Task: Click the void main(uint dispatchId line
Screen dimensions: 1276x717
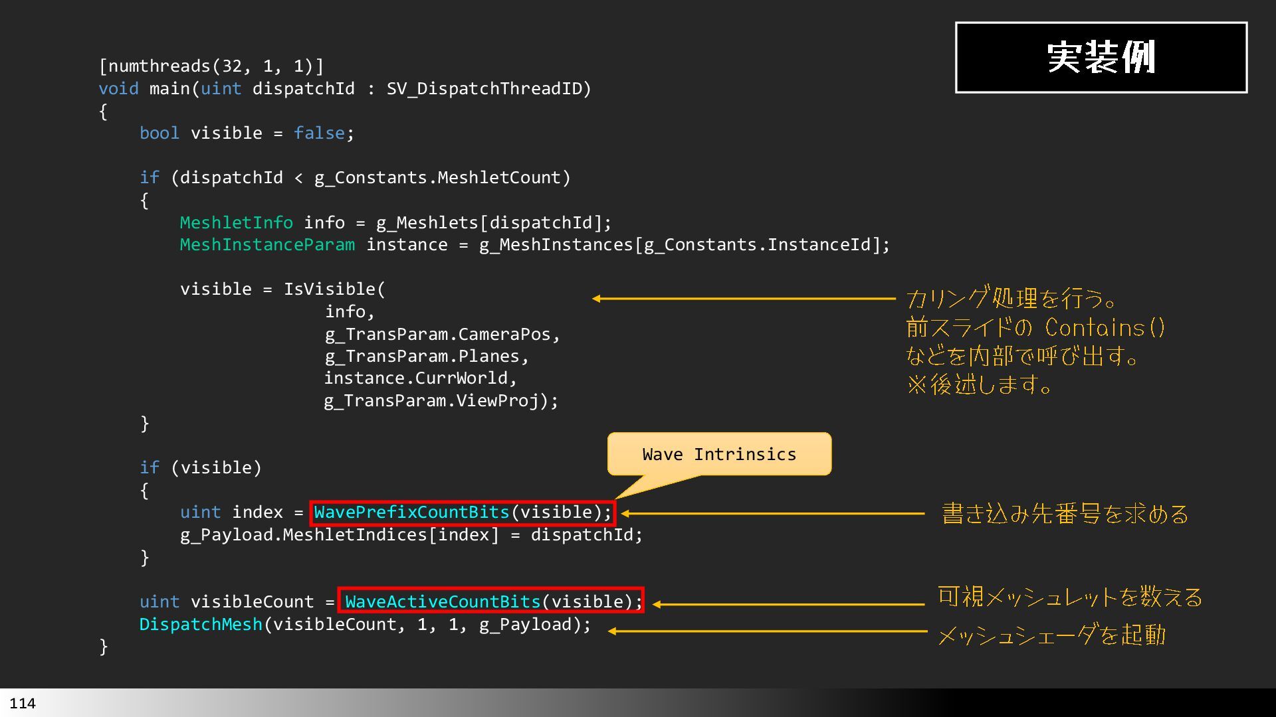Action: pos(345,89)
